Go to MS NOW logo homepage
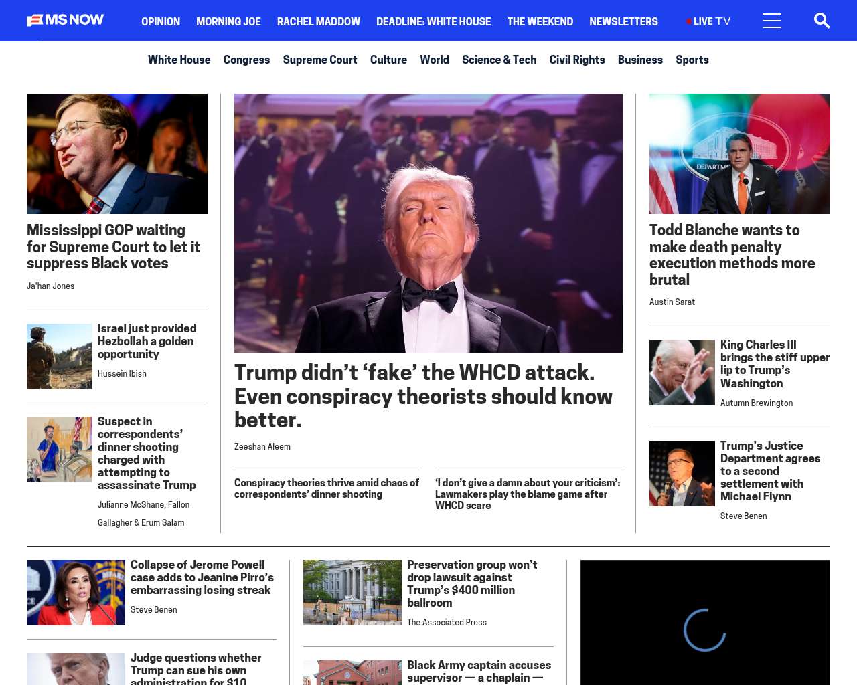The height and width of the screenshot is (685, 857). click(x=66, y=20)
